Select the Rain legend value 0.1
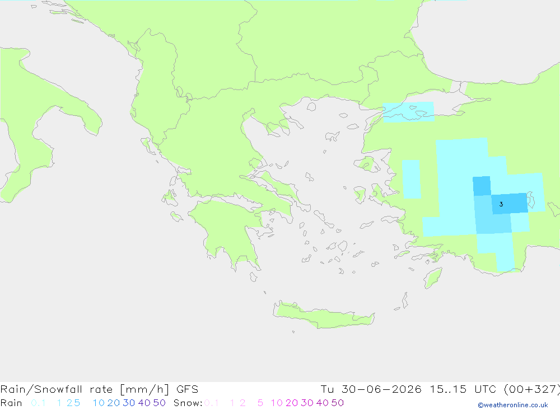560x410 pixels. coord(38,403)
